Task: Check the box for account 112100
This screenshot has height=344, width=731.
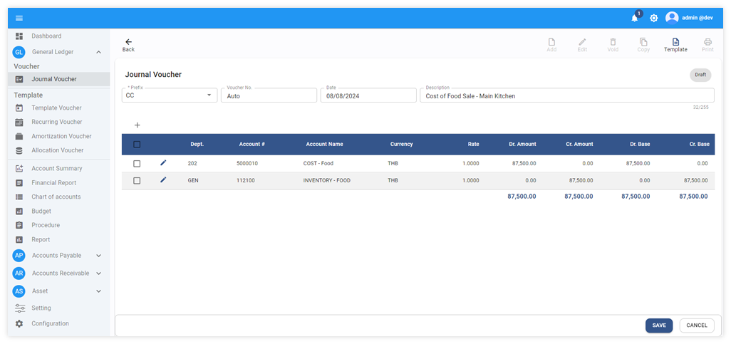Action: tap(137, 181)
